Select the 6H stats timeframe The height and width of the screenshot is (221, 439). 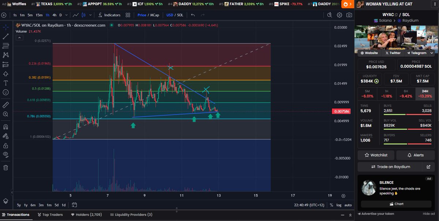406,93
